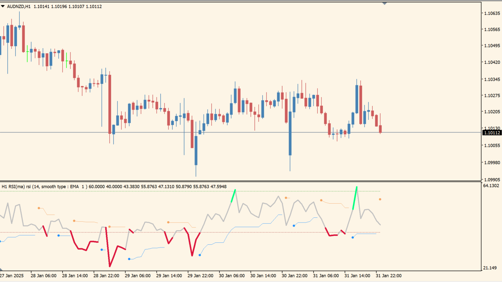Click the 28 Jan 06:00 time label
Viewport: 502px width, 282px height.
pos(44,276)
